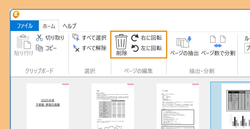The width and height of the screenshot is (250, 129).
Task: Click the 右に回転 text label
Action: [151, 38]
